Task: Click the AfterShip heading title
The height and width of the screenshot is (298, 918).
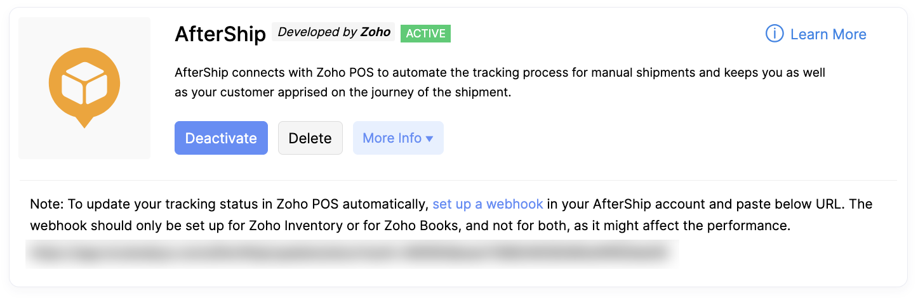Action: [220, 35]
